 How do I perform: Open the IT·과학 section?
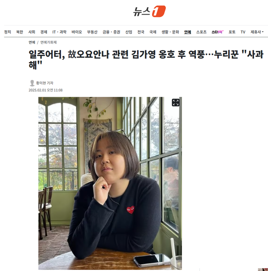tap(59, 32)
